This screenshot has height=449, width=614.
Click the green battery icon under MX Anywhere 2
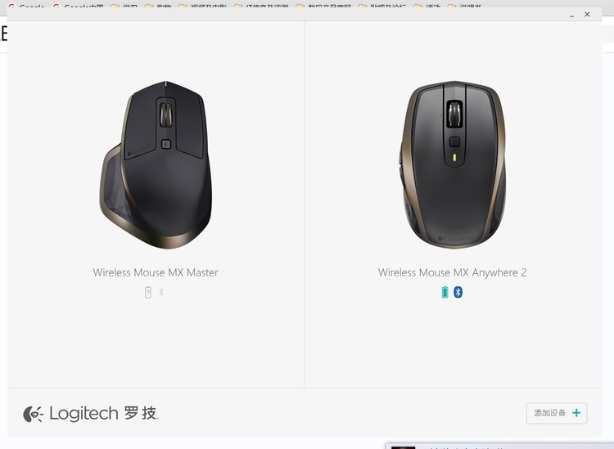(445, 292)
